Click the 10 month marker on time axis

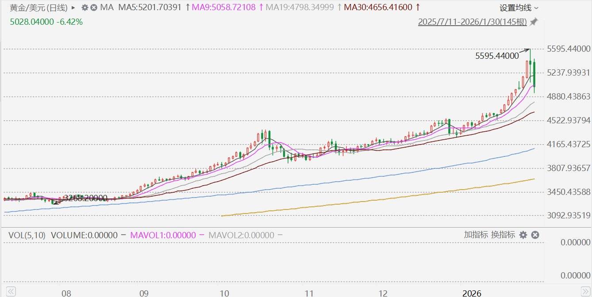pyautogui.click(x=224, y=293)
